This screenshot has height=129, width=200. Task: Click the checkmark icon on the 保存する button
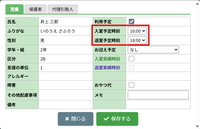pyautogui.click(x=106, y=119)
